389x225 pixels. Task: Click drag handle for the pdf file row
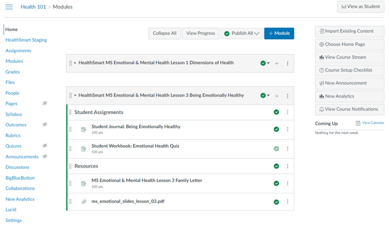pyautogui.click(x=70, y=202)
